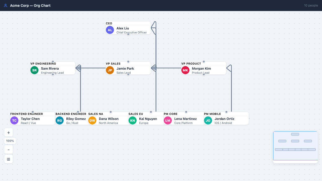Click Jamie Park's orange JP avatar
Screen dimensions: 322x181
click(110, 70)
